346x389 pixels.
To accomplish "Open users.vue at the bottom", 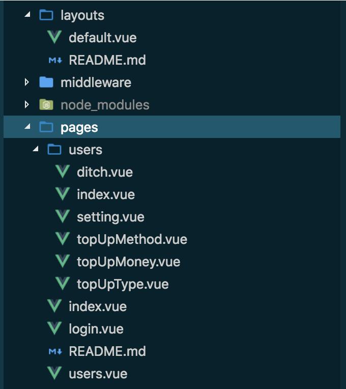I will 98,374.
